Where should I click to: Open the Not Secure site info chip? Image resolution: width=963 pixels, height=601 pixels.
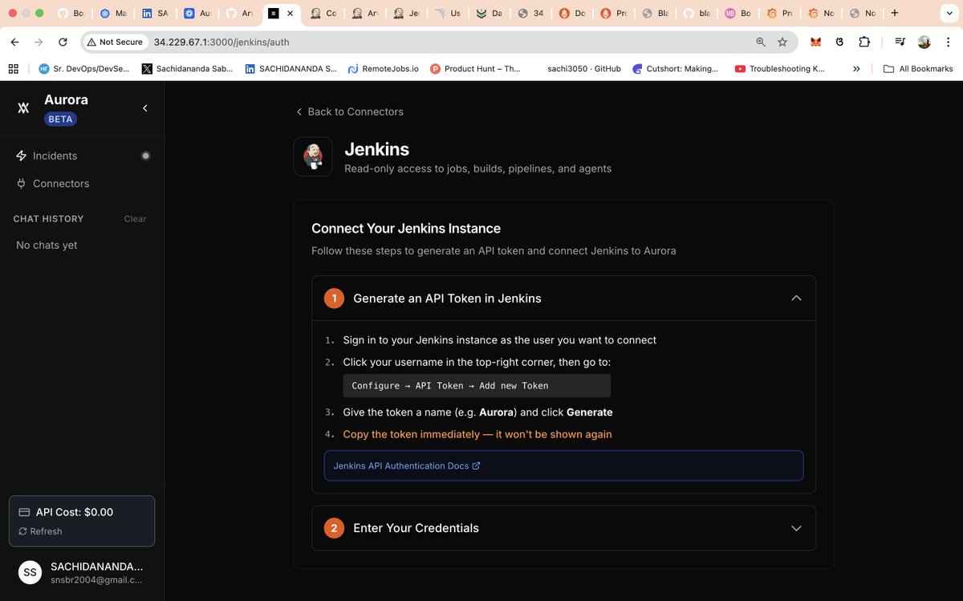pos(116,42)
